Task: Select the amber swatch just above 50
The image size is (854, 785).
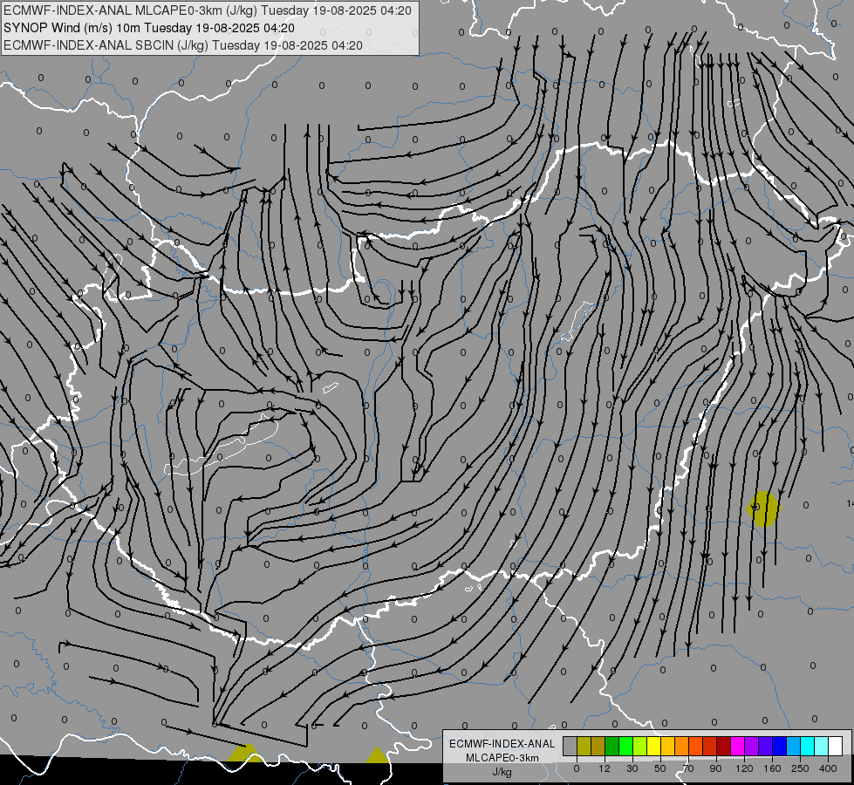Action: (x=667, y=746)
